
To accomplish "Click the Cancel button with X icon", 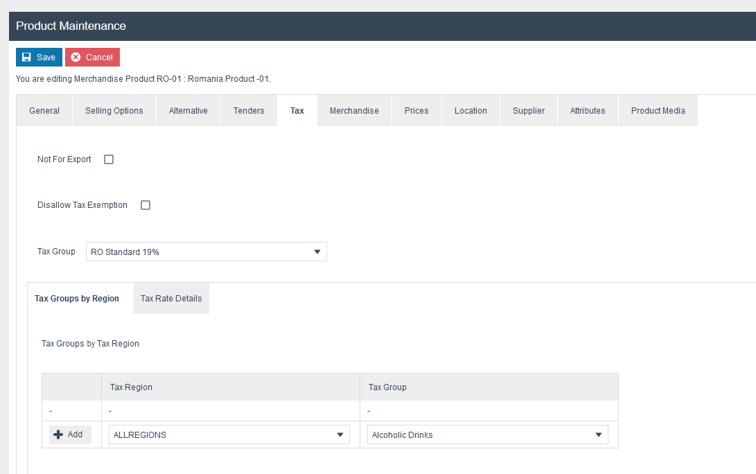I will (x=92, y=58).
